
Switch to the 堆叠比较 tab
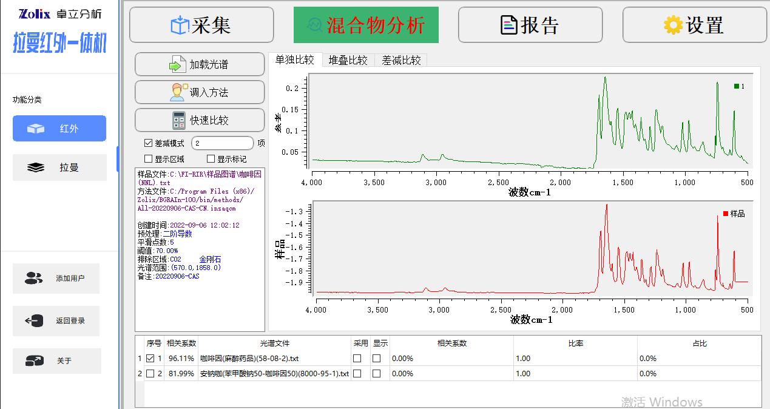pyautogui.click(x=348, y=60)
